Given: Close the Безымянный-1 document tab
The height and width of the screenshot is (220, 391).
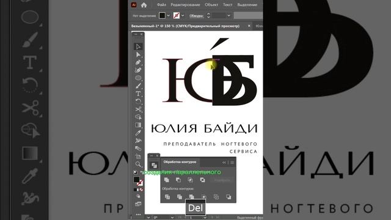Looking at the screenshot, I should [x=249, y=26].
